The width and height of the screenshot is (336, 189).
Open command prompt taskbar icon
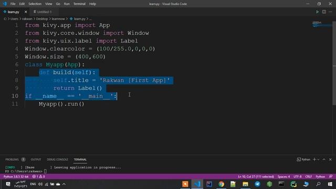pos(281,184)
